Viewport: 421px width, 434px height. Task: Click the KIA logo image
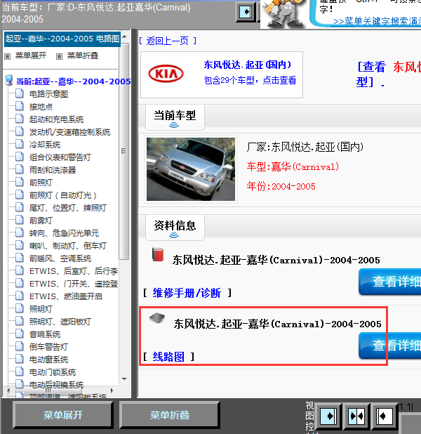click(x=166, y=74)
